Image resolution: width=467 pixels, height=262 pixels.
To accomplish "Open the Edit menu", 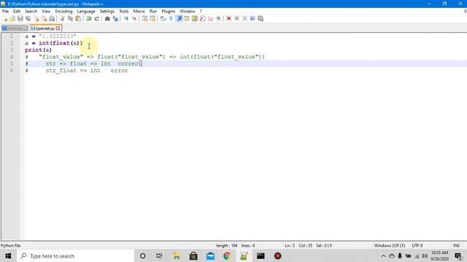I will pyautogui.click(x=17, y=12).
